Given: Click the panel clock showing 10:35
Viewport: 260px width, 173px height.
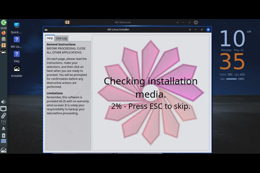Looking at the screenshot, I should coord(3,28).
